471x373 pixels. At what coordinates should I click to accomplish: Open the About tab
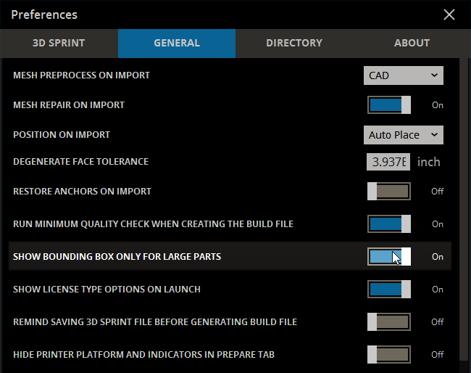(412, 43)
